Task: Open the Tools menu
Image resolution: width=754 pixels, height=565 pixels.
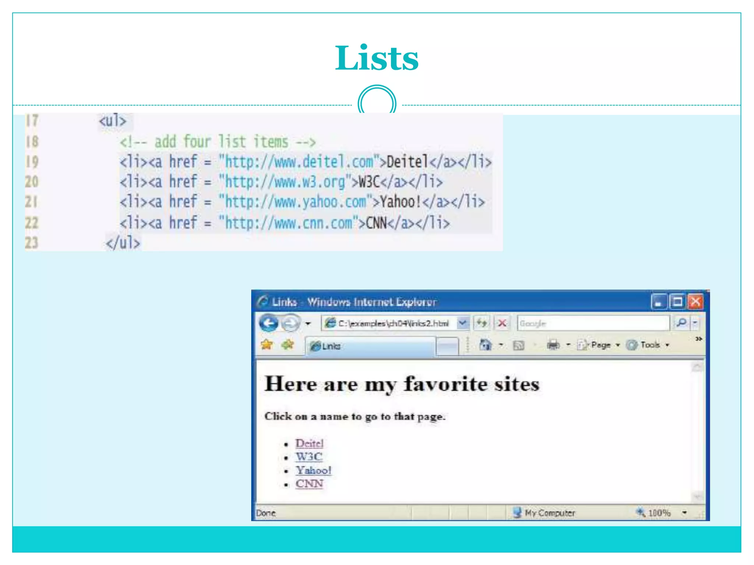Action: [x=648, y=345]
